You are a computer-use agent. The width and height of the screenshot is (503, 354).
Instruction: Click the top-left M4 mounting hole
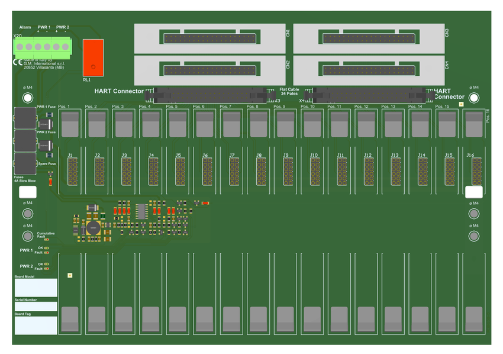27,98
